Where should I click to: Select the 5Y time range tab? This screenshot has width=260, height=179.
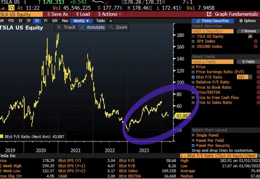point(37,21)
